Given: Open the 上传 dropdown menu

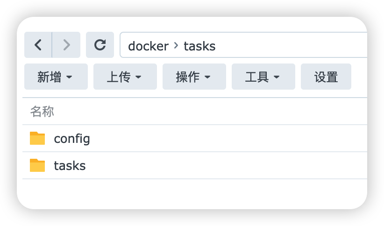Looking at the screenshot, I should (125, 77).
